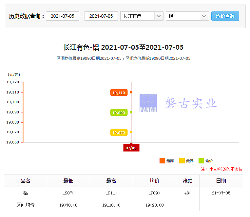Click the orange highest data point dot
Viewport: 250px width, 217px height.
pyautogui.click(x=131, y=92)
